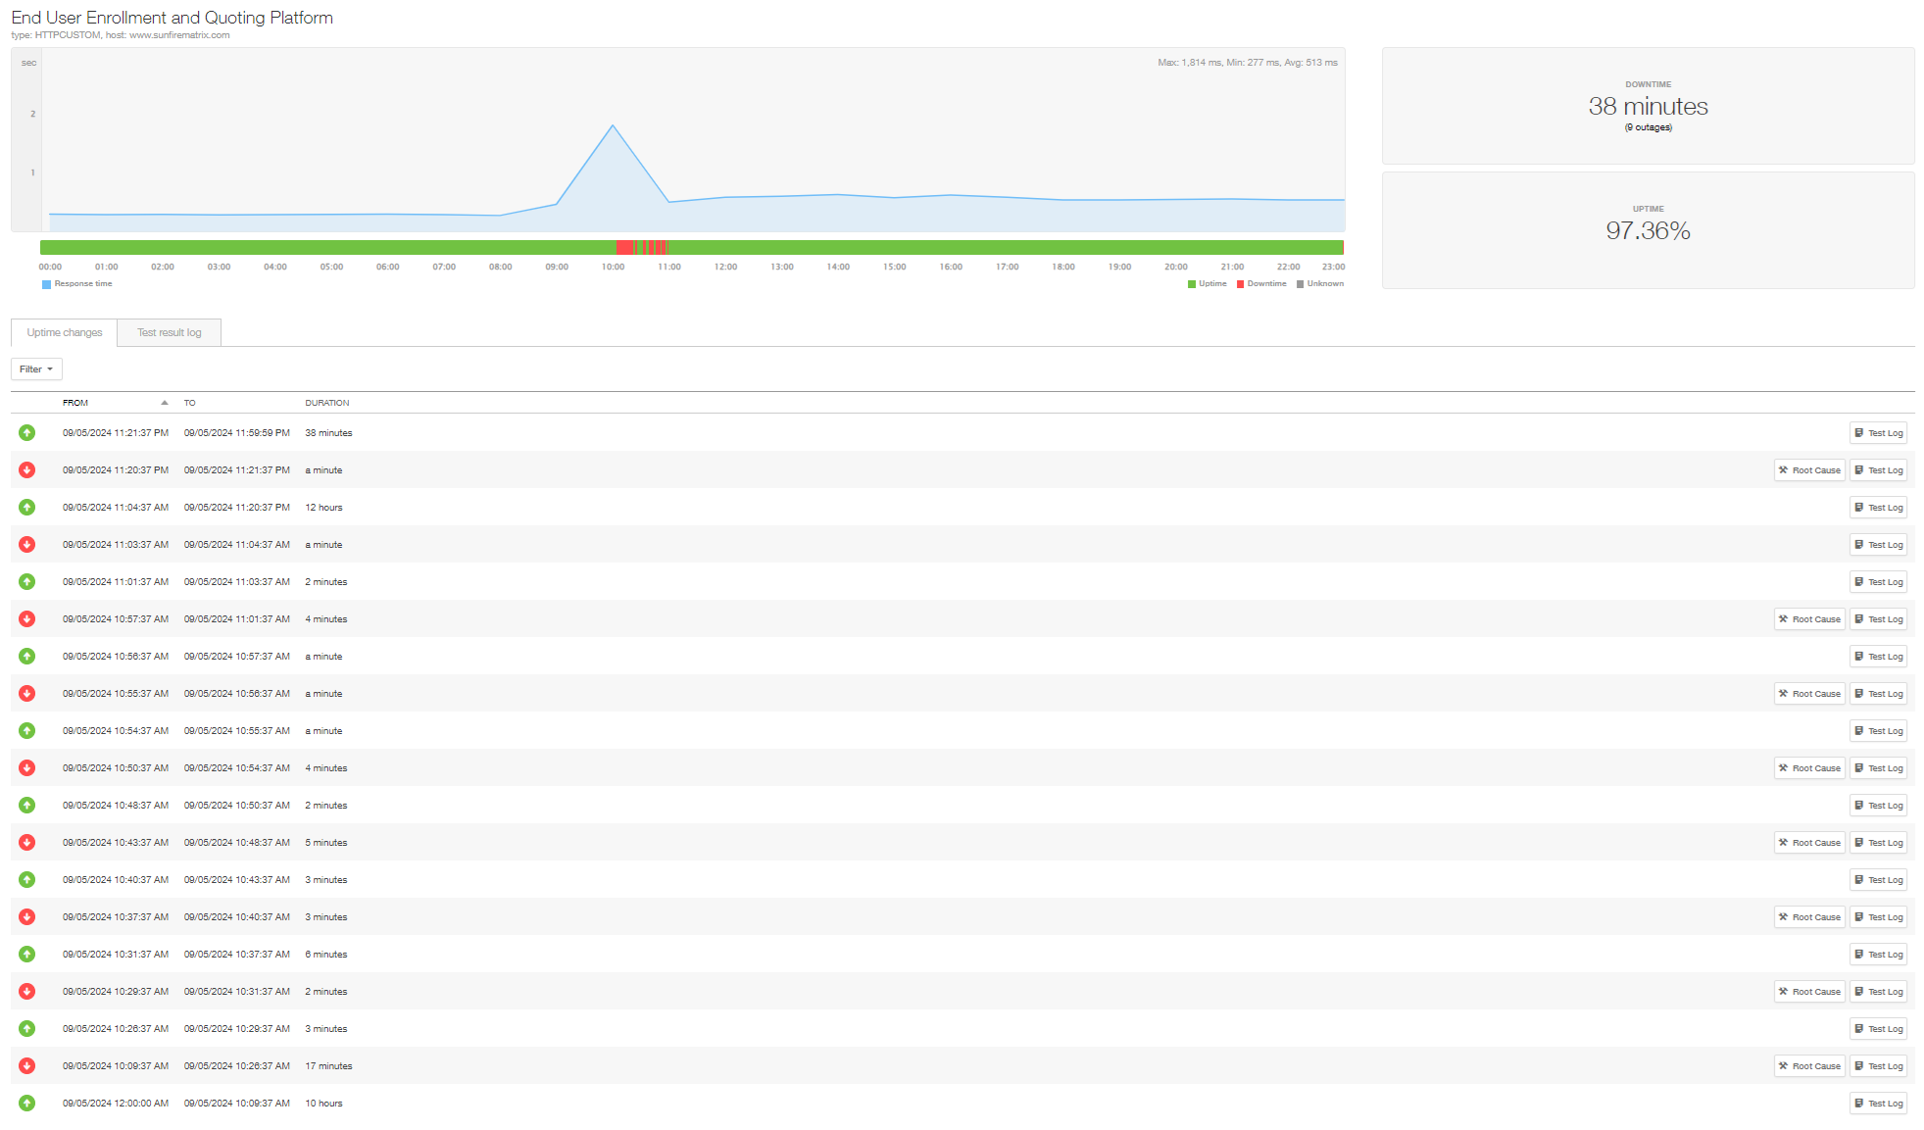Screen dimensions: 1924x1130
Task: Click red down icon for 17 minutes outage
Action: tap(27, 1065)
